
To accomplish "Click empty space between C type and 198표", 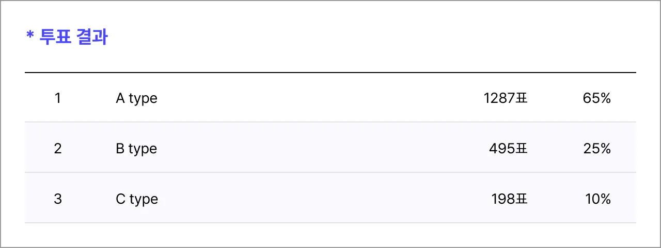I will click(x=320, y=199).
